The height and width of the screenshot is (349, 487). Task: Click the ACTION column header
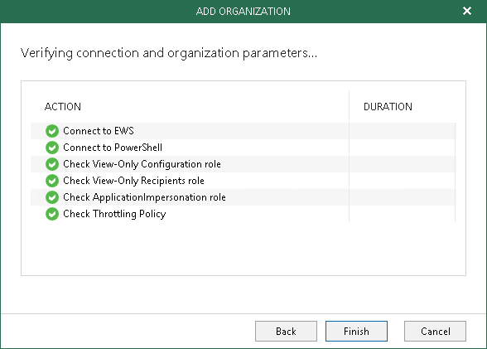pyautogui.click(x=63, y=107)
